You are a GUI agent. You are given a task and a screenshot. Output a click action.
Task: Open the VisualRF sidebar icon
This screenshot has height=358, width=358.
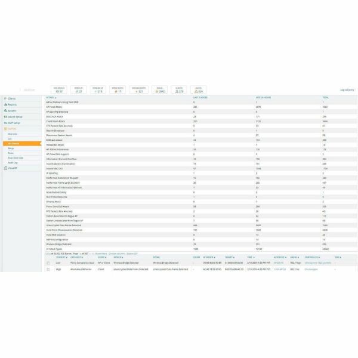tap(5, 168)
